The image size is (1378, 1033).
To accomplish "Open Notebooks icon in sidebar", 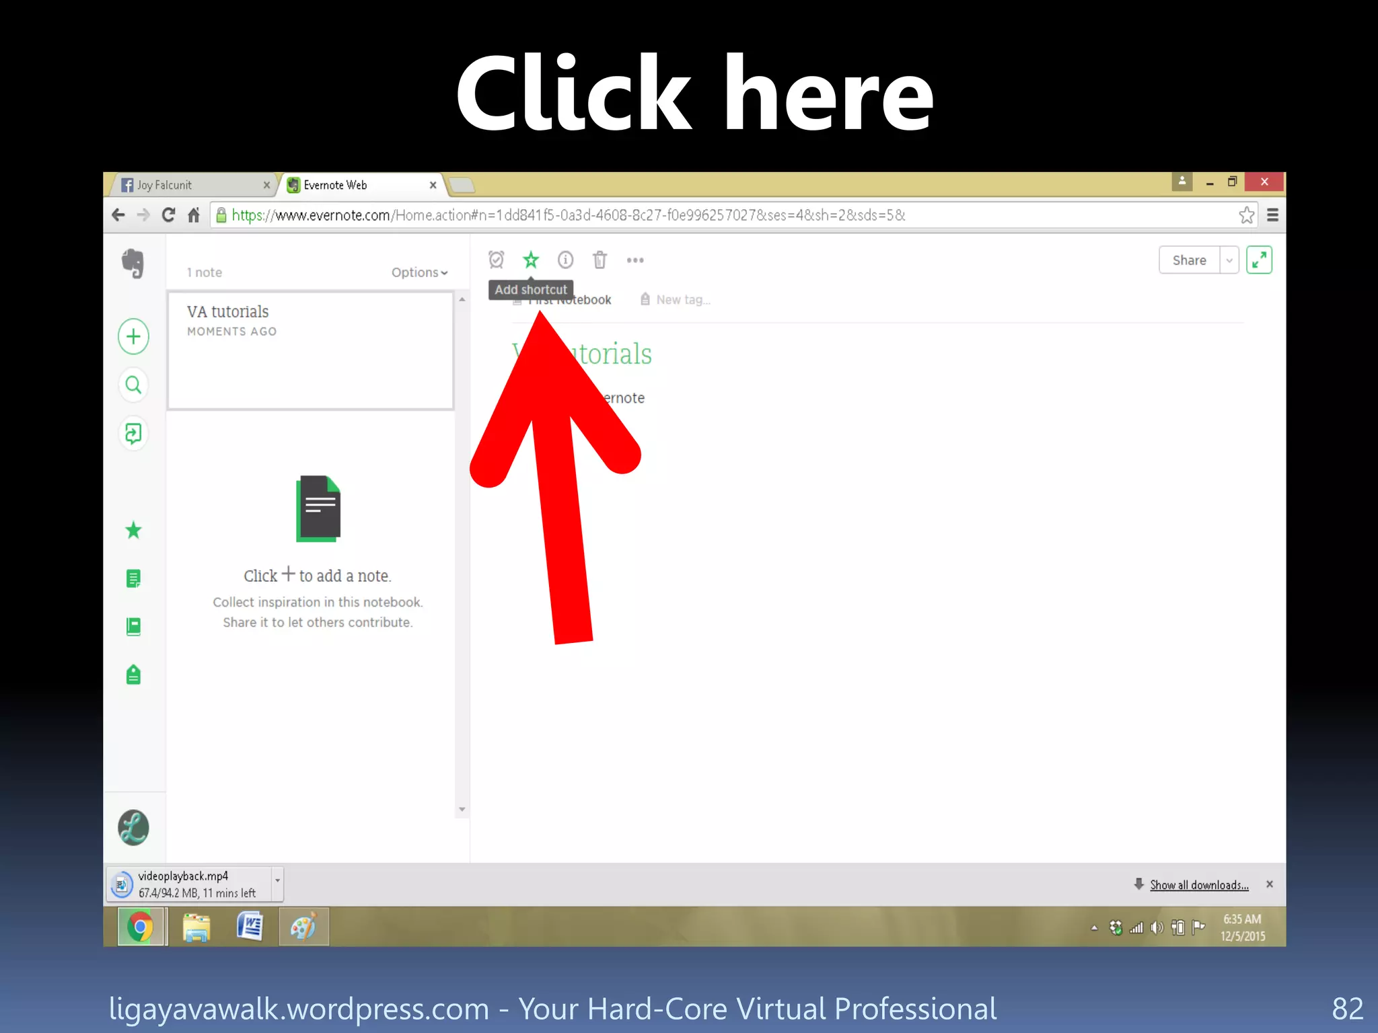I will (x=133, y=627).
